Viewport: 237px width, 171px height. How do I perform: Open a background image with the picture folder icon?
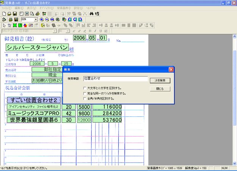coord(11,19)
